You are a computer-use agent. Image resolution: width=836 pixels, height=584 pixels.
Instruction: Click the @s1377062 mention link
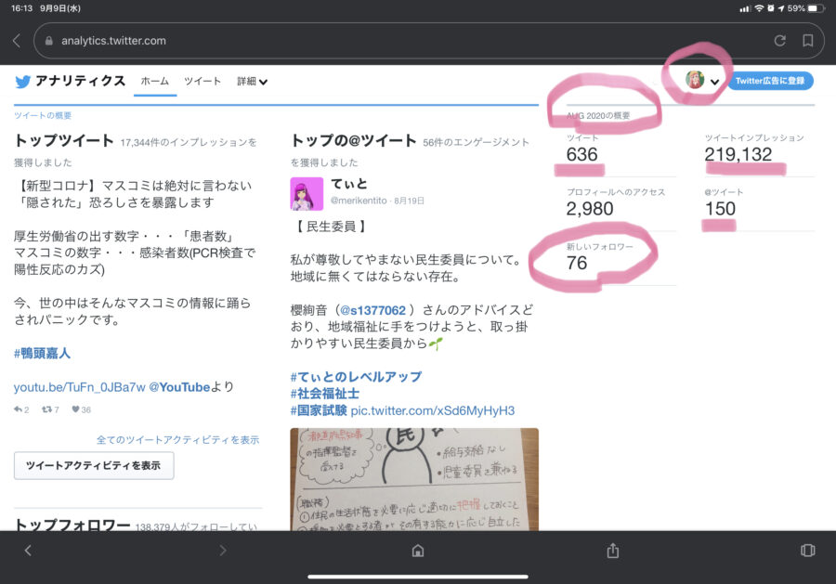(x=372, y=309)
